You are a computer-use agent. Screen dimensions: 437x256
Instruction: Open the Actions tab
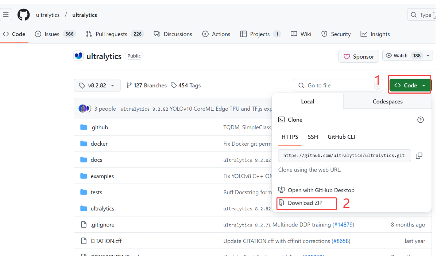pyautogui.click(x=216, y=34)
